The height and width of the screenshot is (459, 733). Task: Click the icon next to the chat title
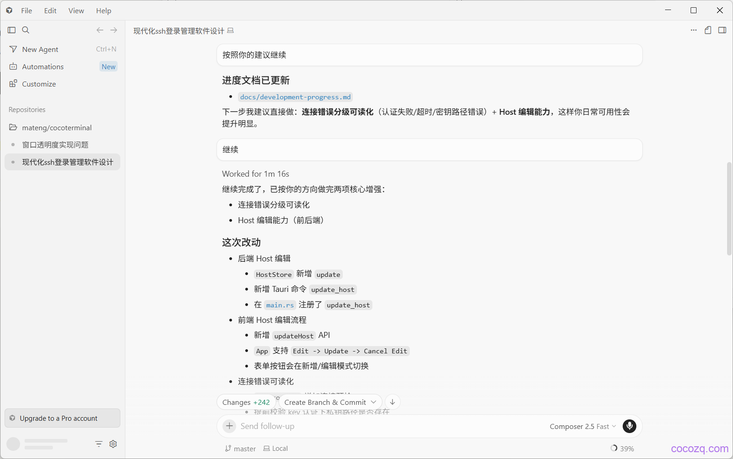point(231,31)
